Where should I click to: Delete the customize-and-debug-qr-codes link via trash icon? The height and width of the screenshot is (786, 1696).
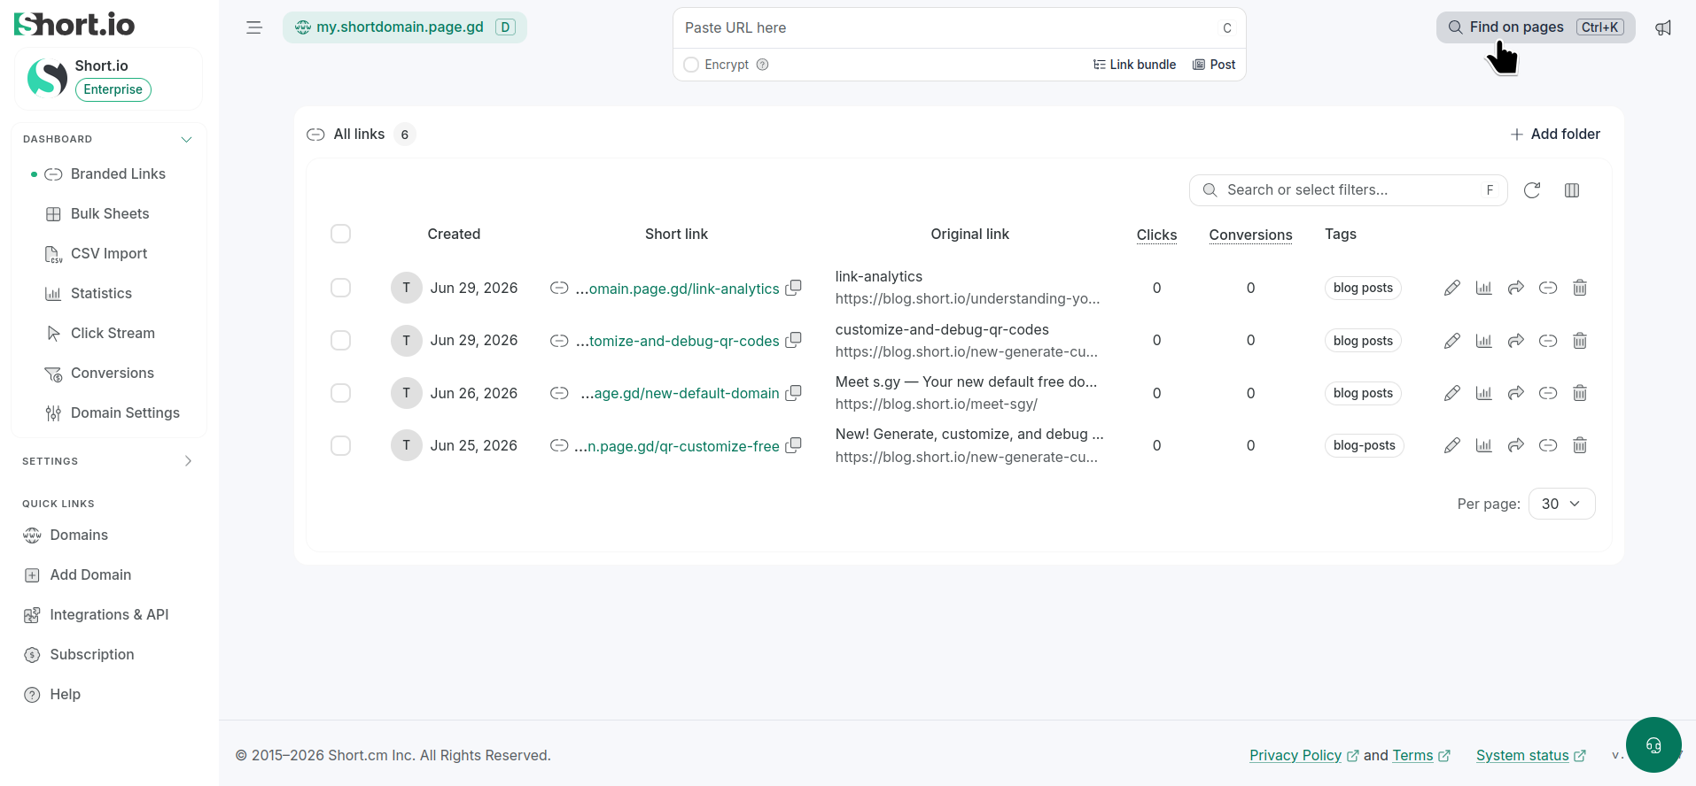point(1579,341)
